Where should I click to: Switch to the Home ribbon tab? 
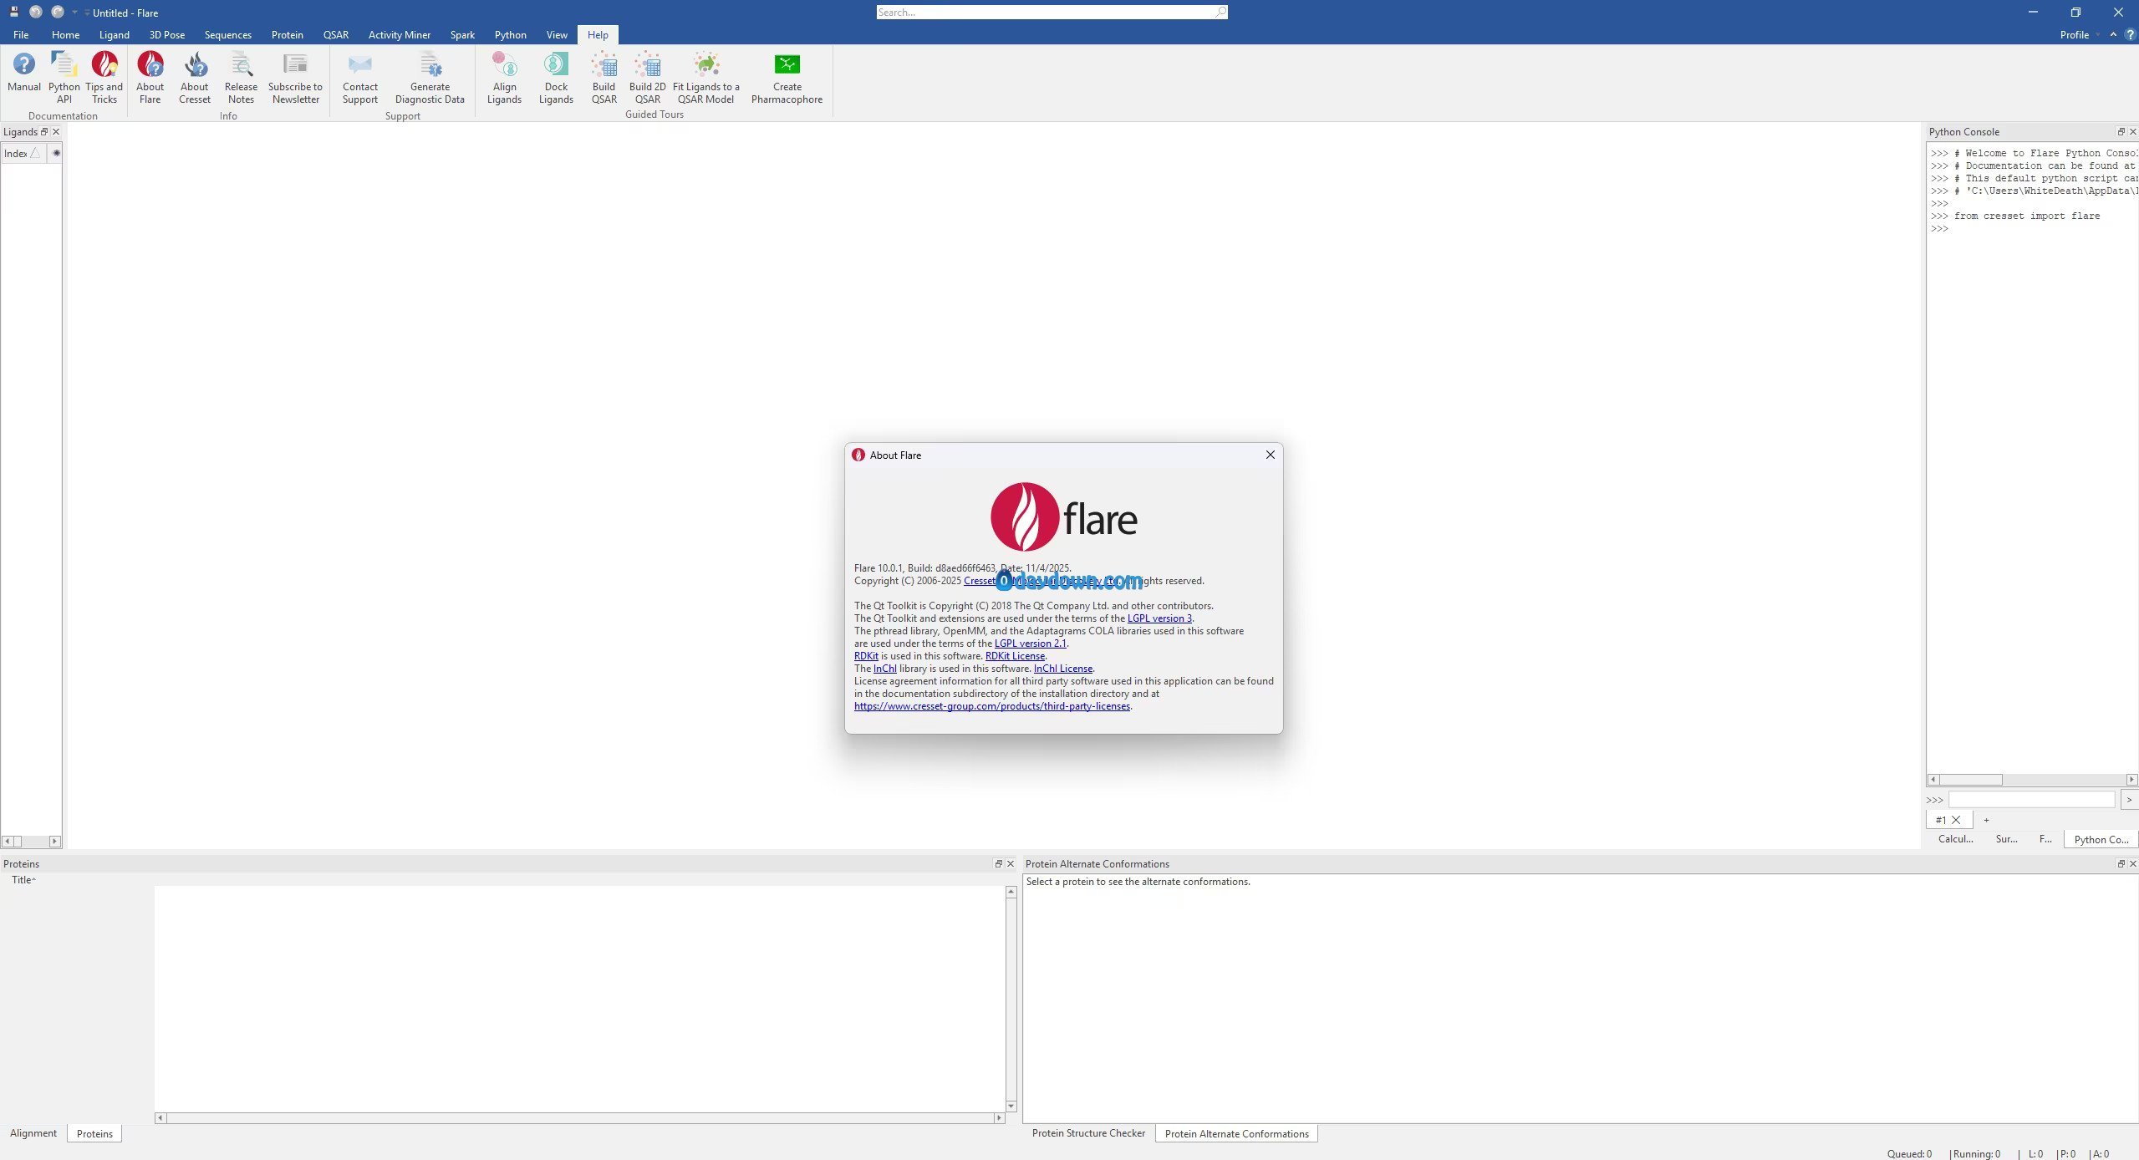[65, 34]
